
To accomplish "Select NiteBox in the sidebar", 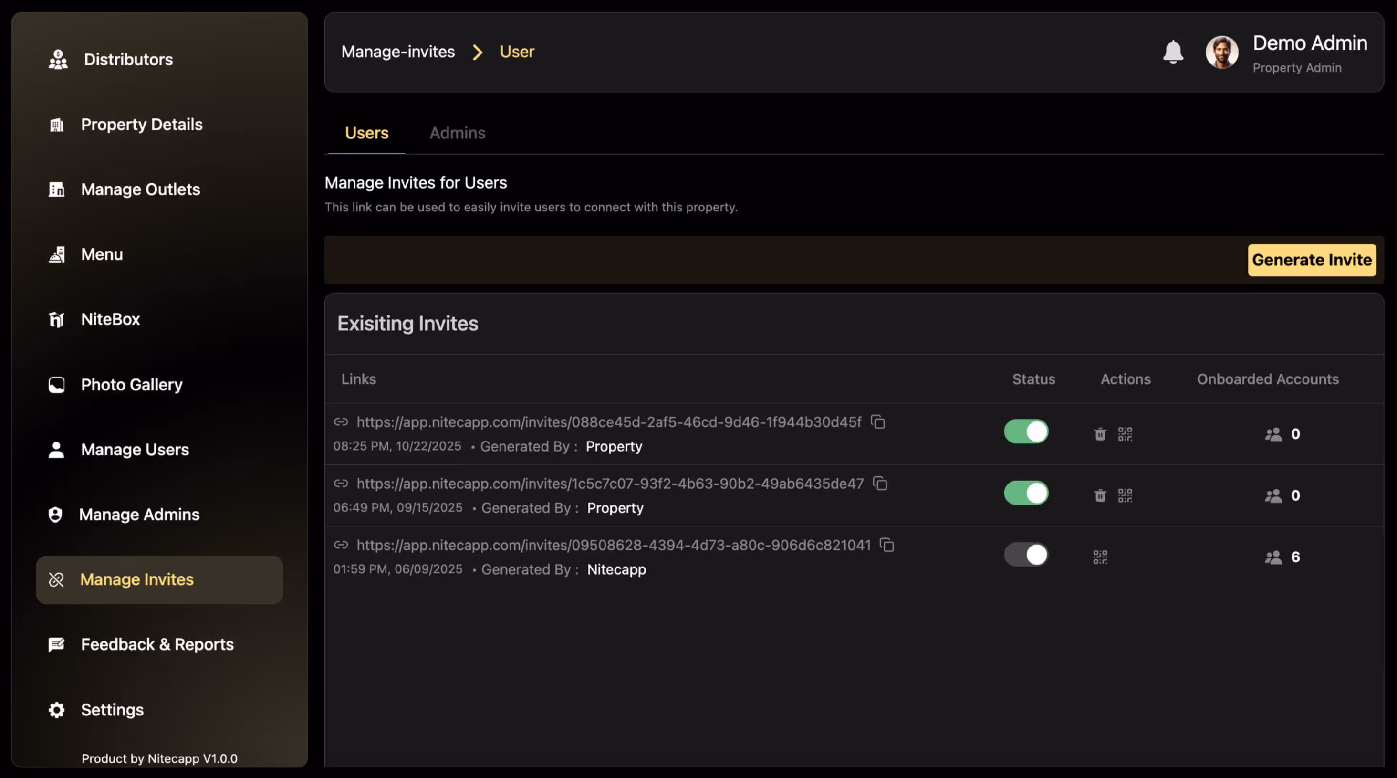I will coord(110,319).
